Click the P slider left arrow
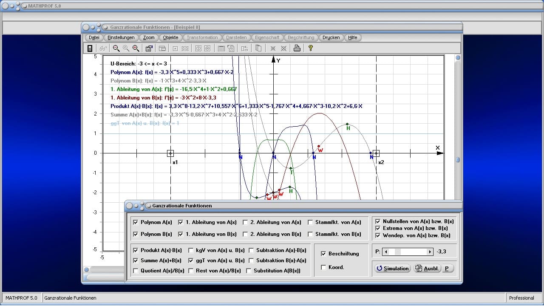The height and width of the screenshot is (306, 544). [x=386, y=252]
